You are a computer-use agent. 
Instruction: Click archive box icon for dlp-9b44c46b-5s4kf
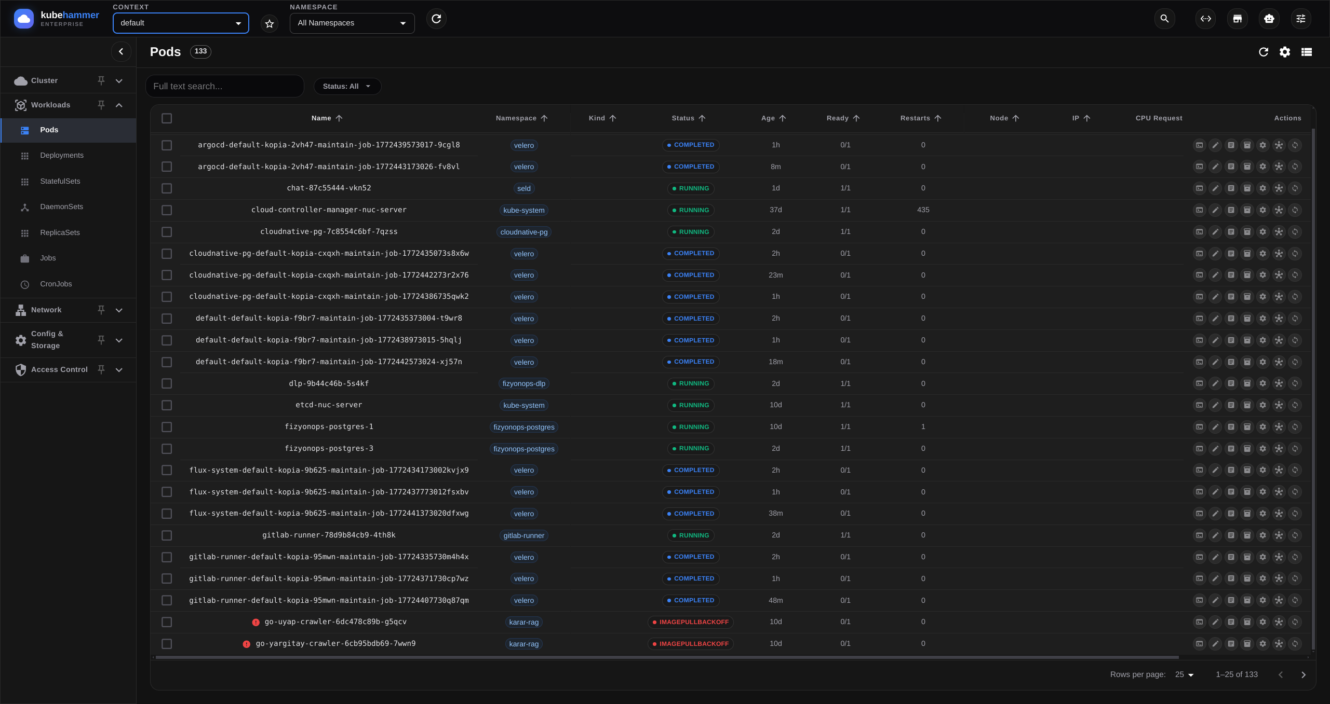click(x=1247, y=383)
